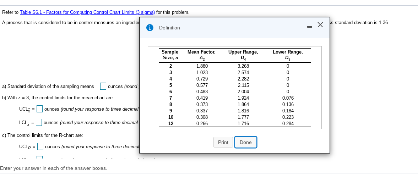Viewport: 418px width, 178px height.
Task: Click the D4 value 2.004
Action: click(243, 92)
